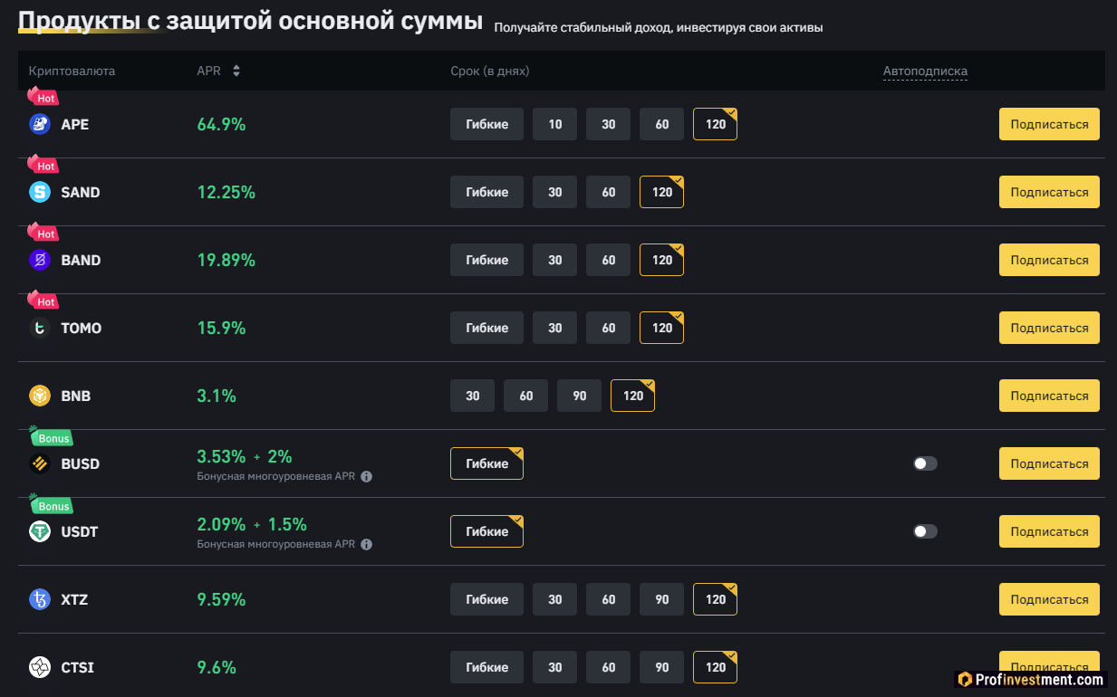Viewport: 1117px width, 697px height.
Task: Click the Hot badge above BAND
Action: pos(43,233)
